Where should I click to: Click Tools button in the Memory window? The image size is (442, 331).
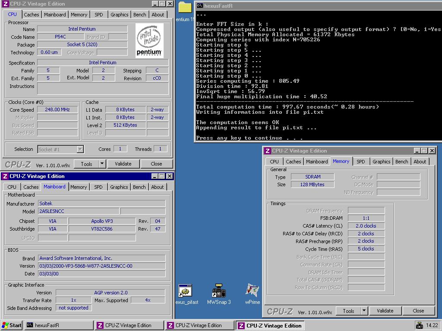click(348, 311)
